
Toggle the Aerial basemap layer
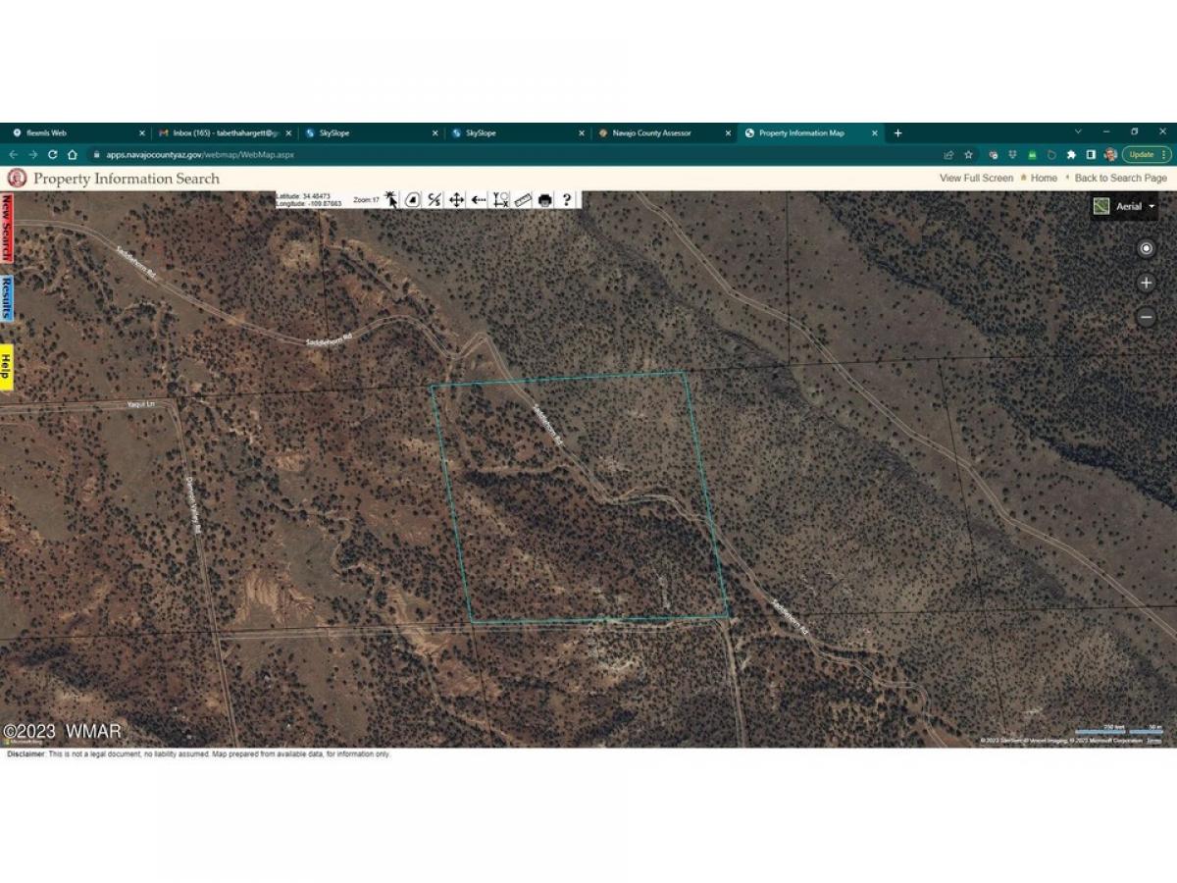tap(1101, 206)
